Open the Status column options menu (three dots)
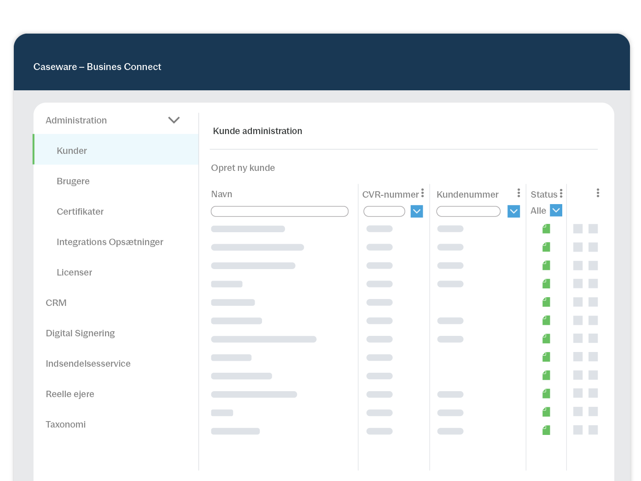The width and height of the screenshot is (641, 481). 561,193
